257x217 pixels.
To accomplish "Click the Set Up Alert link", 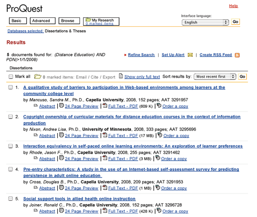I will tap(173, 55).
